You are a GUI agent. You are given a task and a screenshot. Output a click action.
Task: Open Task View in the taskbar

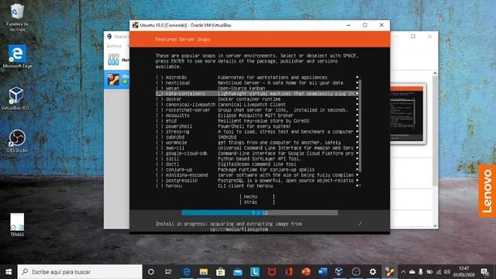(168, 272)
